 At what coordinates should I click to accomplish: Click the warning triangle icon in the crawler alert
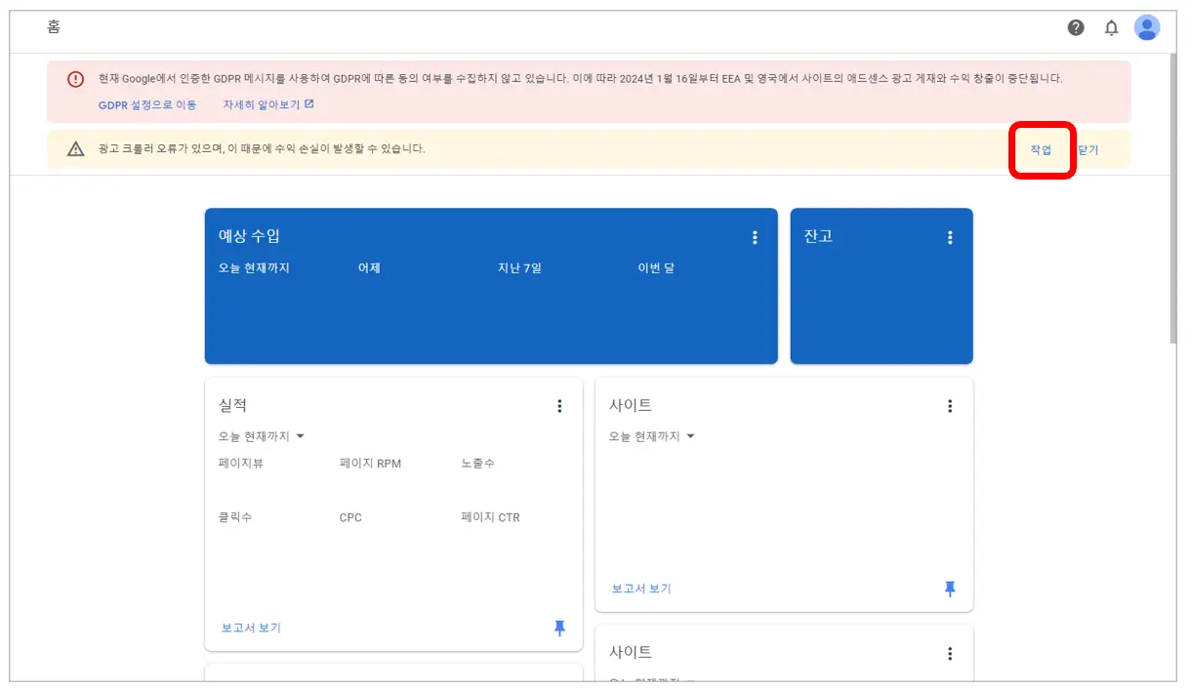(x=76, y=149)
